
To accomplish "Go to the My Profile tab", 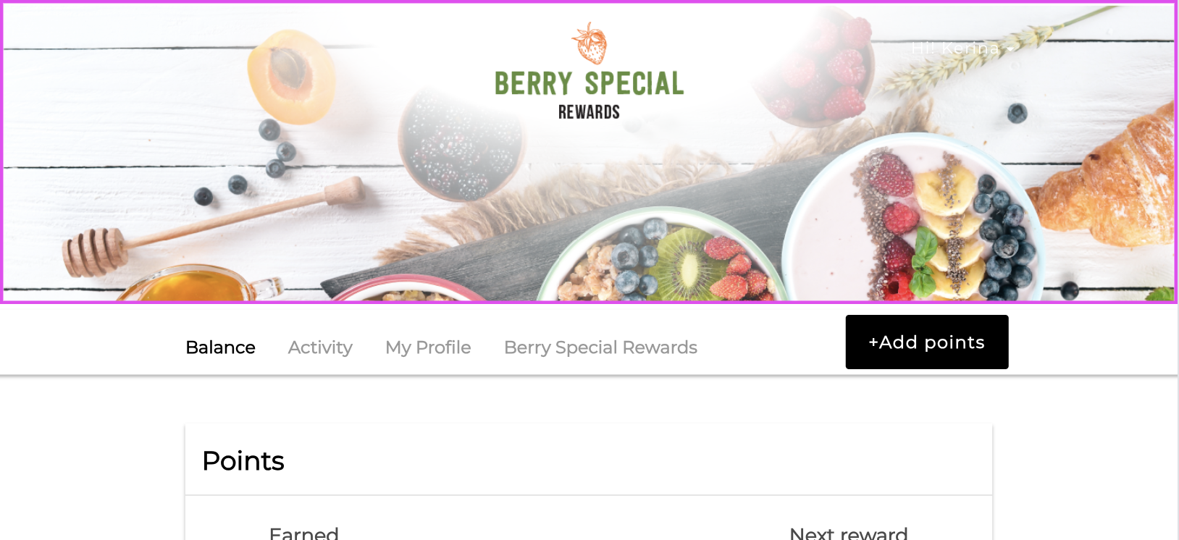I will pos(428,347).
